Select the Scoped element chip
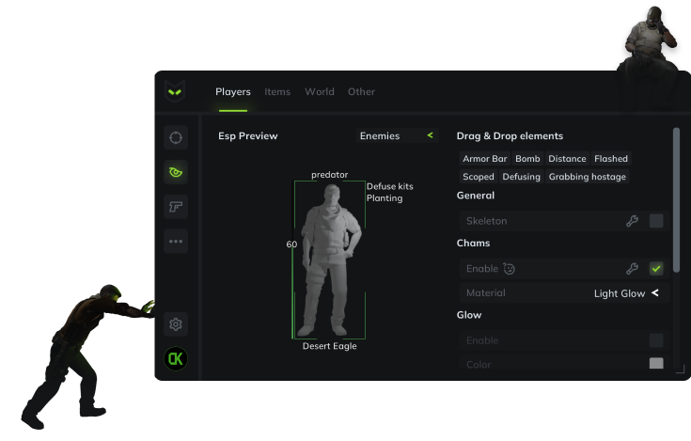Screen dimensions: 691x441 coord(479,177)
